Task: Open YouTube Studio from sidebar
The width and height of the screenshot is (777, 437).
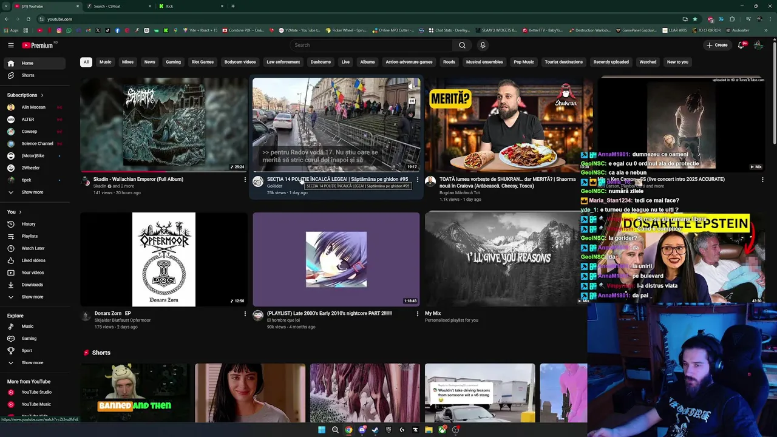Action: (x=33, y=392)
